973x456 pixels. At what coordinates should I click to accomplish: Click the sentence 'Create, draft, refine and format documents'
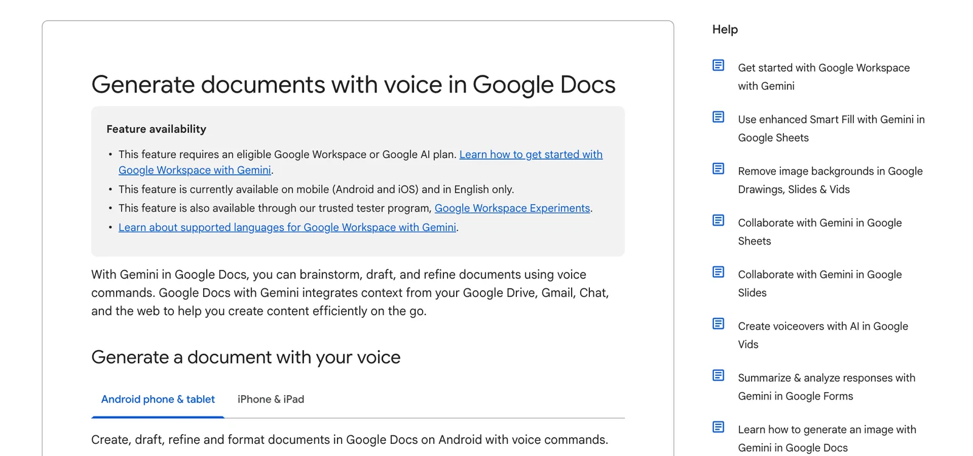pos(350,440)
